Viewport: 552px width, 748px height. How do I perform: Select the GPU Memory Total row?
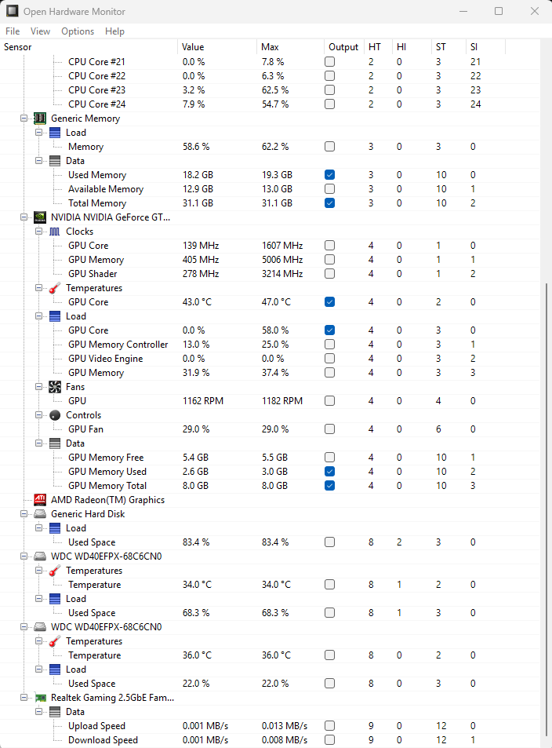270,486
